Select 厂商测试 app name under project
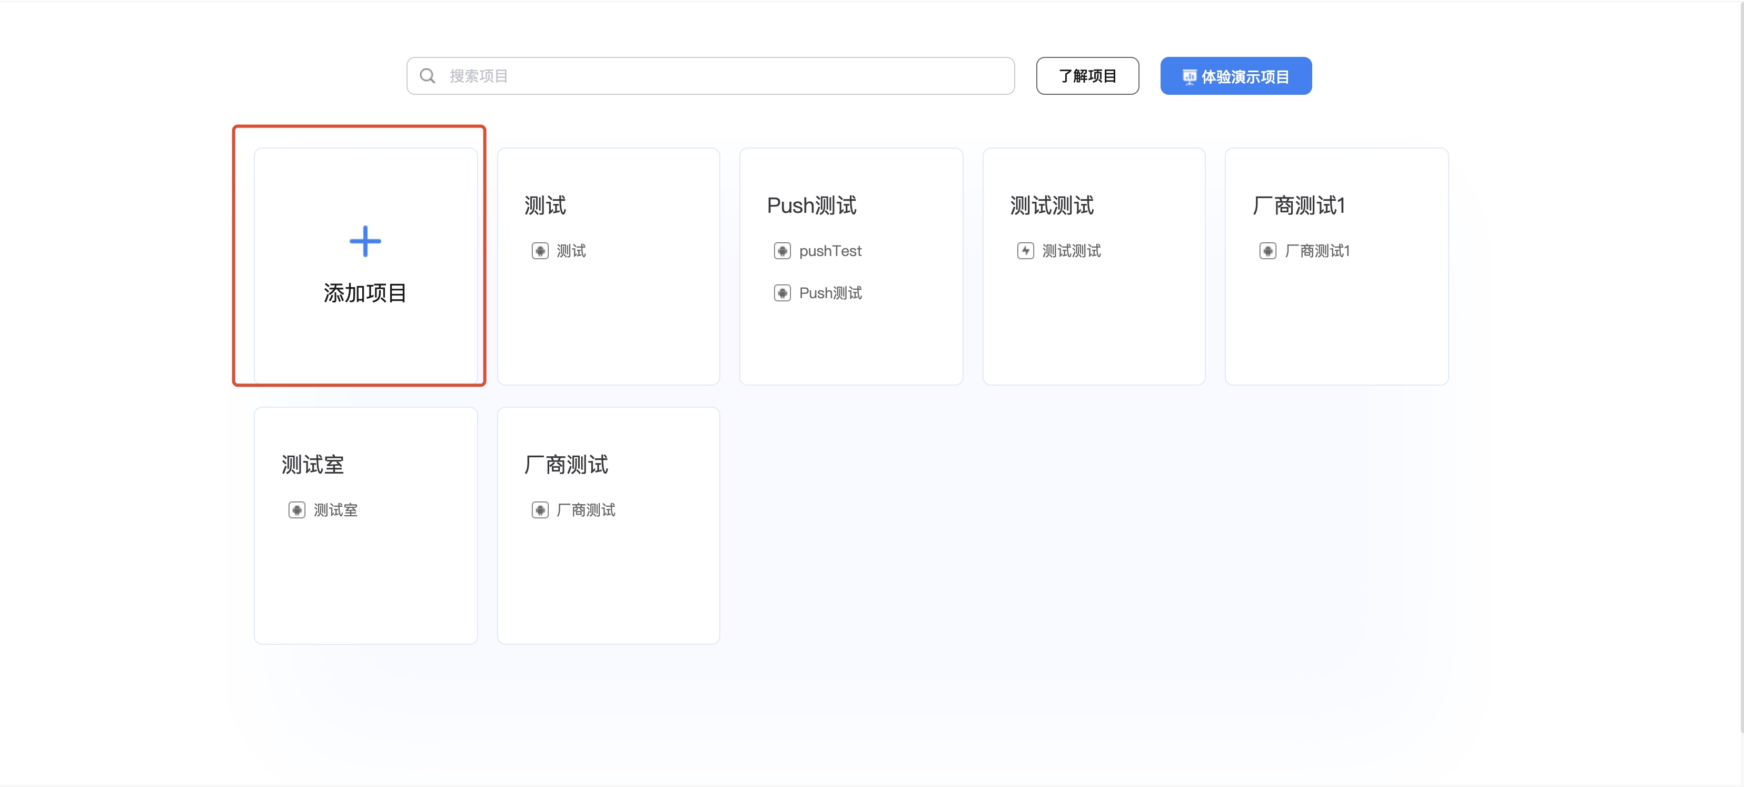The height and width of the screenshot is (787, 1744). [586, 510]
